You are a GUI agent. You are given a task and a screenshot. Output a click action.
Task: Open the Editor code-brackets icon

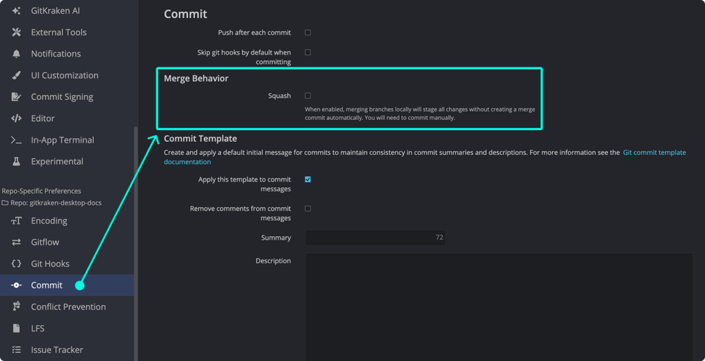(x=17, y=118)
